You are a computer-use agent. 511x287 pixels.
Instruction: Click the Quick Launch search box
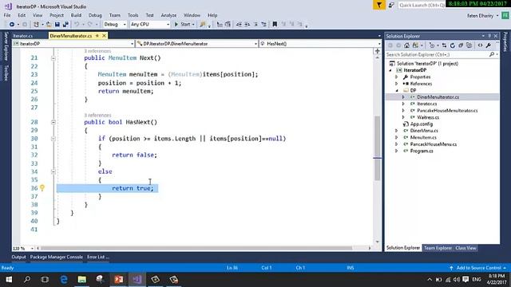(x=422, y=5)
